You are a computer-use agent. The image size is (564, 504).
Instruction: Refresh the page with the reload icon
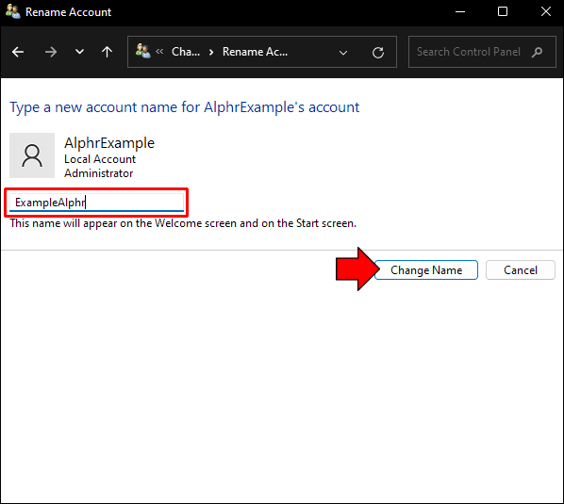(378, 53)
